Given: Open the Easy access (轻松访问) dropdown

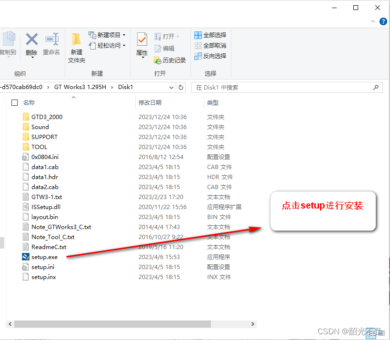Looking at the screenshot, I should coord(107,46).
